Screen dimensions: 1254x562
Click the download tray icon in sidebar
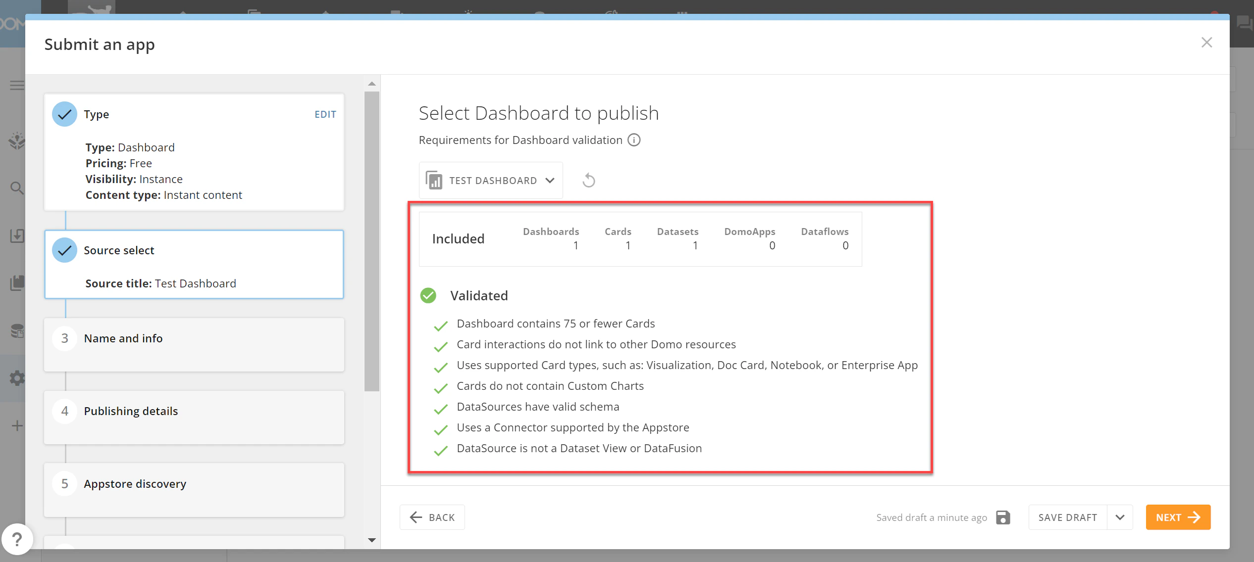tap(17, 235)
